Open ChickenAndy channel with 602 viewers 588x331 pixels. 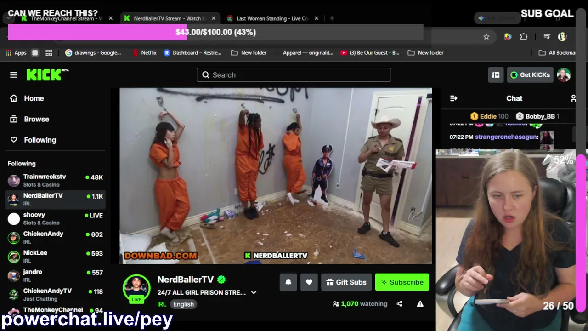pos(55,238)
